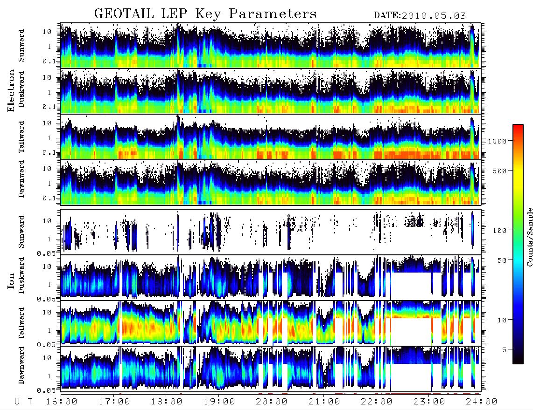Click the "Ion" group axis label
The image size is (533, 410).
(x=11, y=281)
